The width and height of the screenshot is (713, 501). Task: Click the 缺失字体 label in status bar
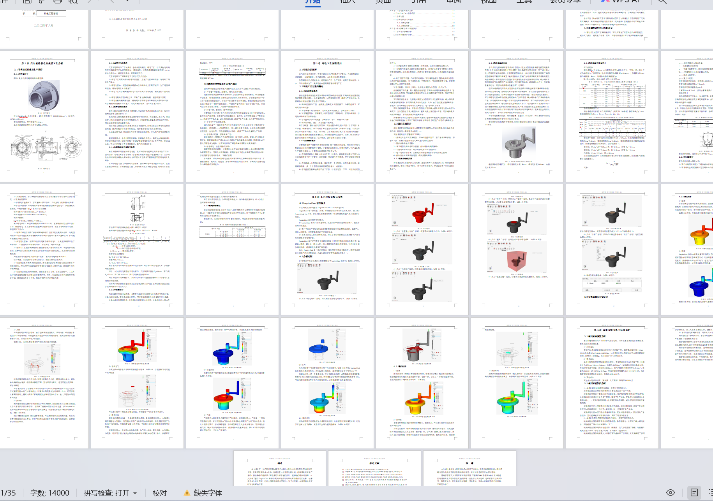pyautogui.click(x=208, y=493)
